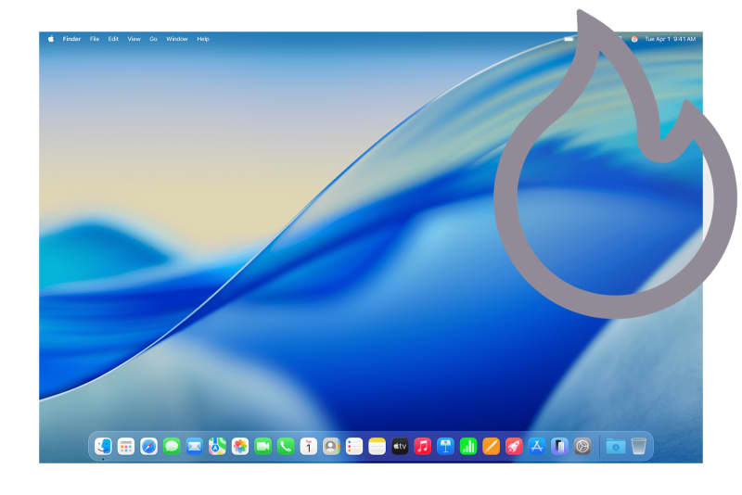Launch the Photos app

(239, 446)
